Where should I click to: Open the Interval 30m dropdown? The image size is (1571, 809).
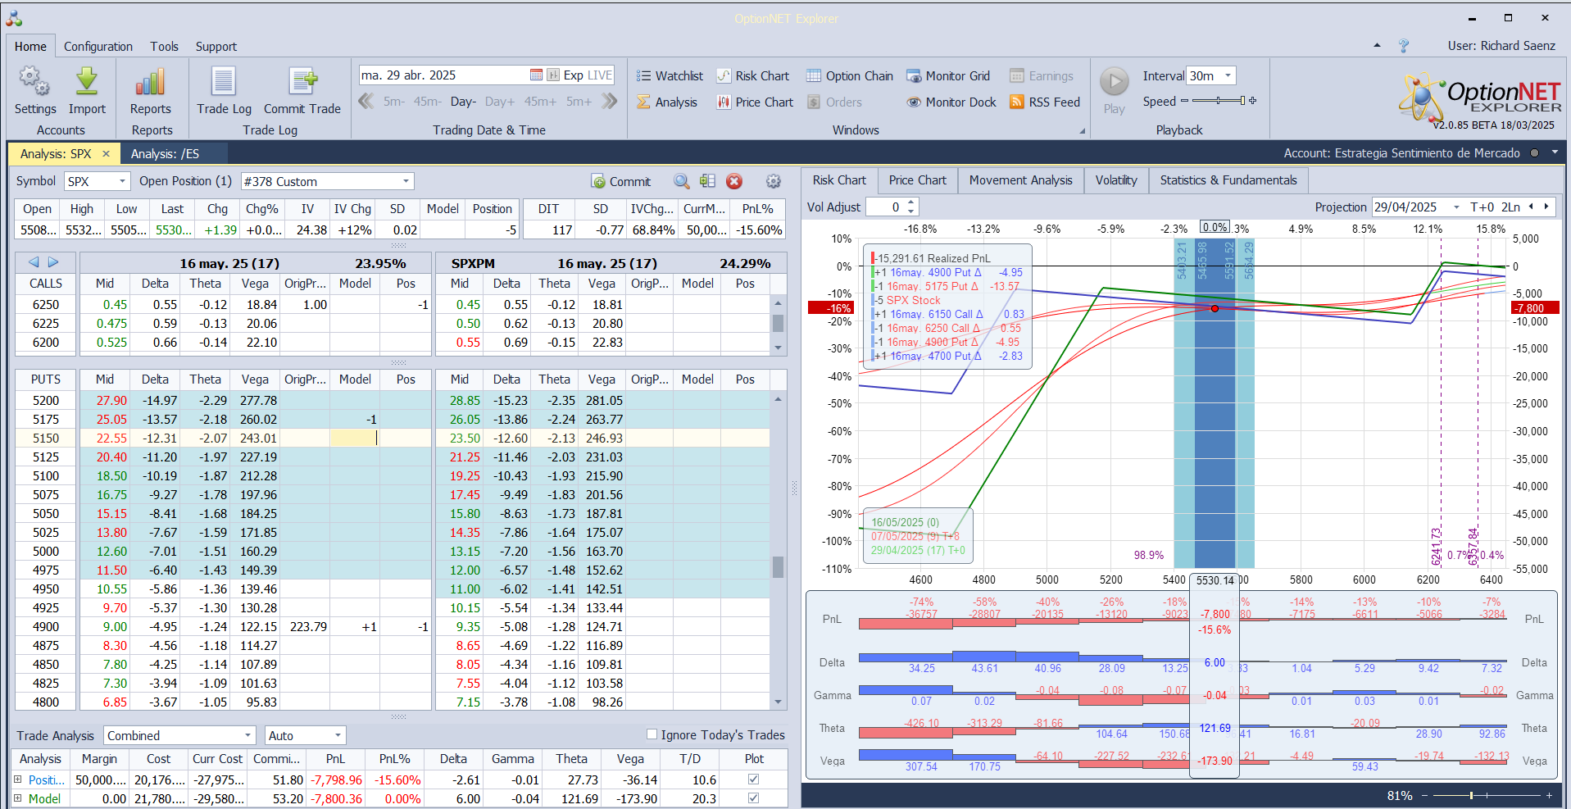tap(1228, 75)
